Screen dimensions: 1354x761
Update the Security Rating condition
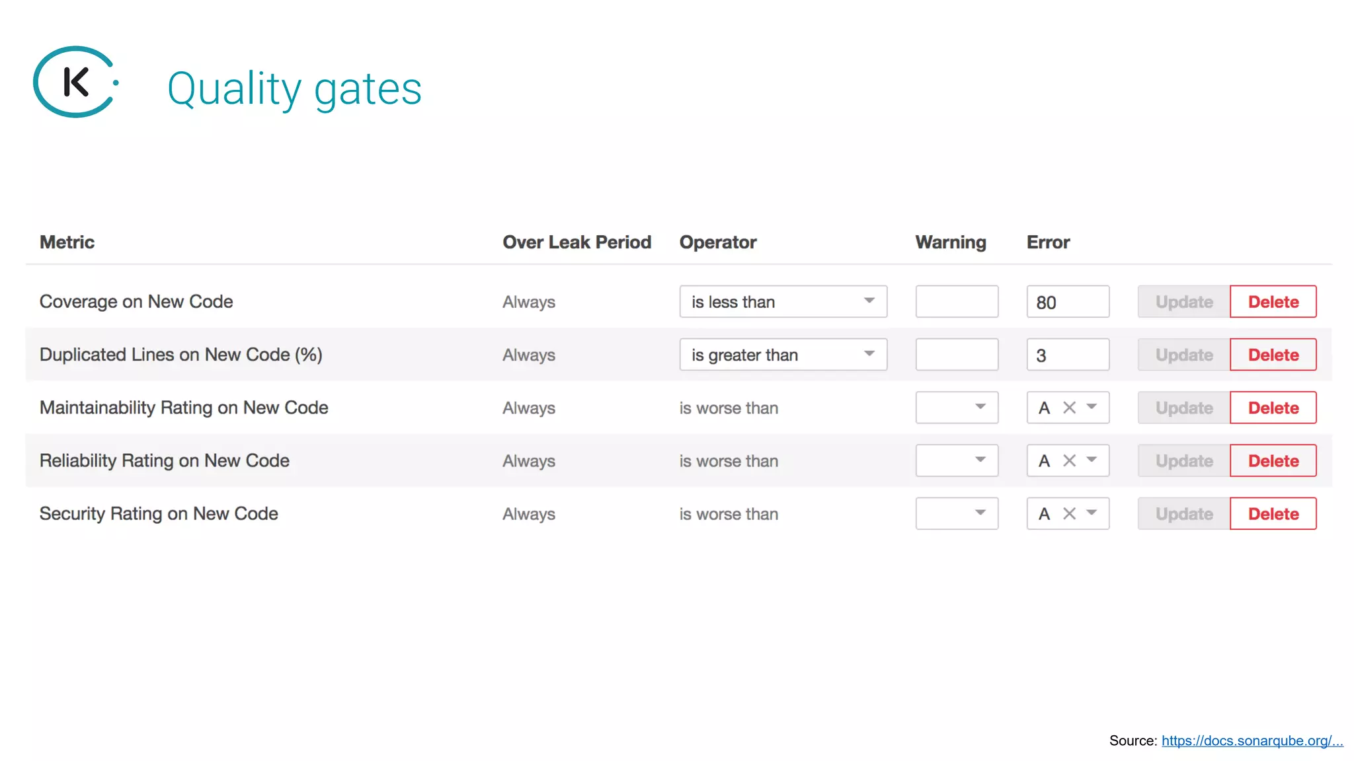coord(1184,513)
